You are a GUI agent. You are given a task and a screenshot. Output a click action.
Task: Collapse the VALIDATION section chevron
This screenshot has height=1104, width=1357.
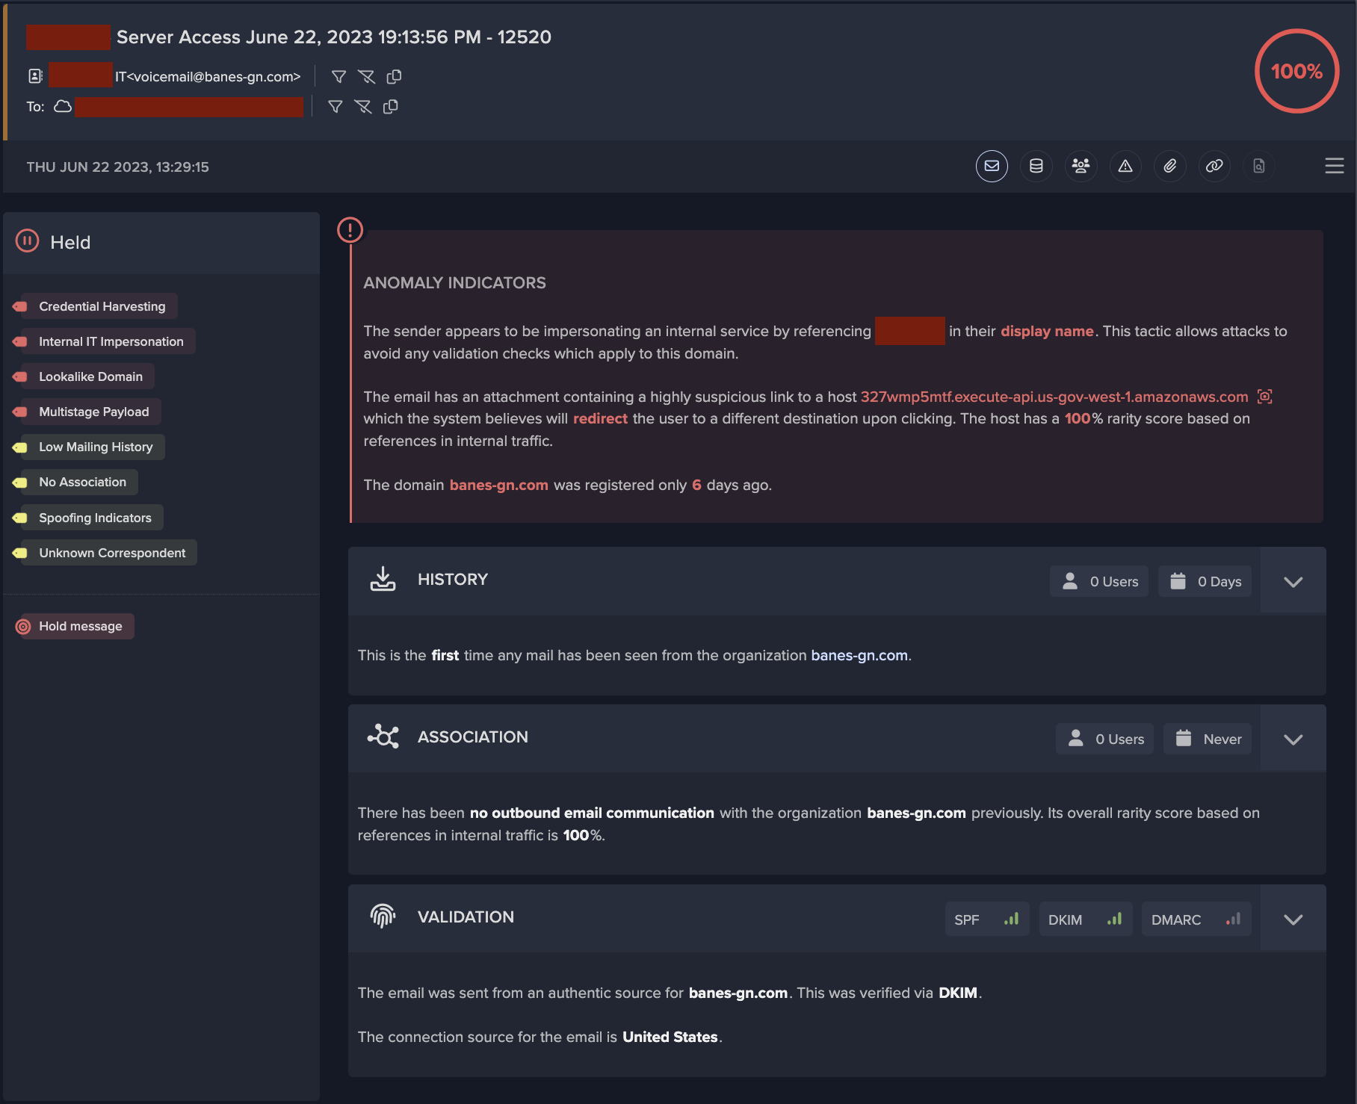pos(1294,919)
